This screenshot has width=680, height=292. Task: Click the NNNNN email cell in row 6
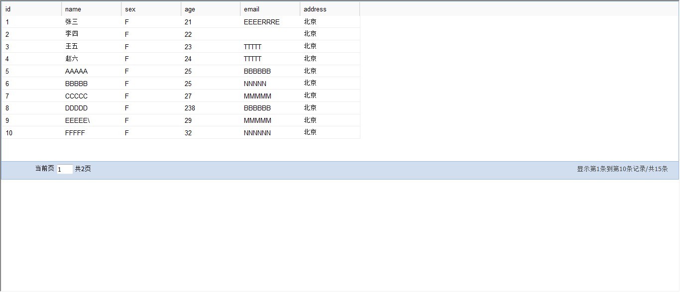coord(255,84)
